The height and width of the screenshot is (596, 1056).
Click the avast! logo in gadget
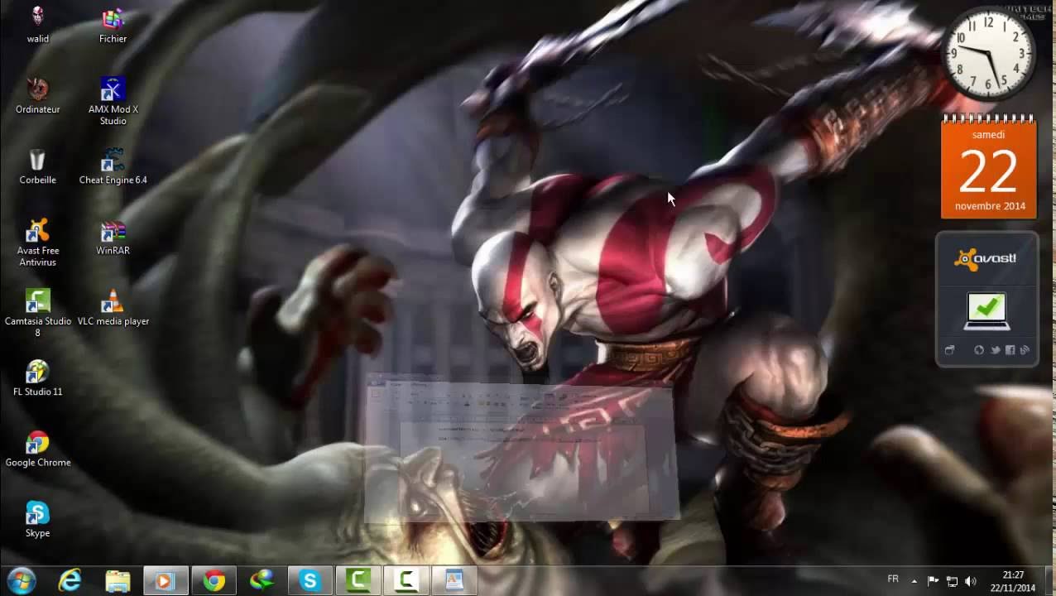tap(986, 259)
